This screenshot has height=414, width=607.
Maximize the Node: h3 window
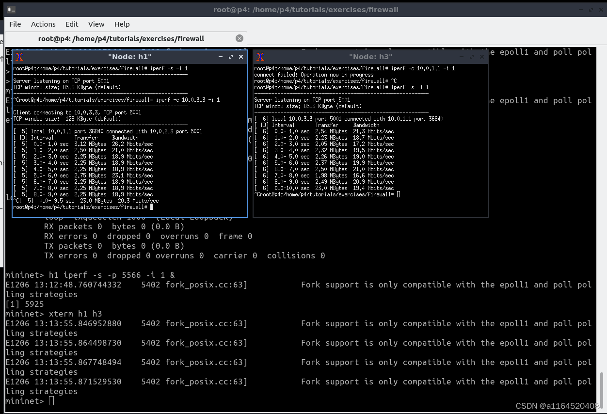coord(472,57)
